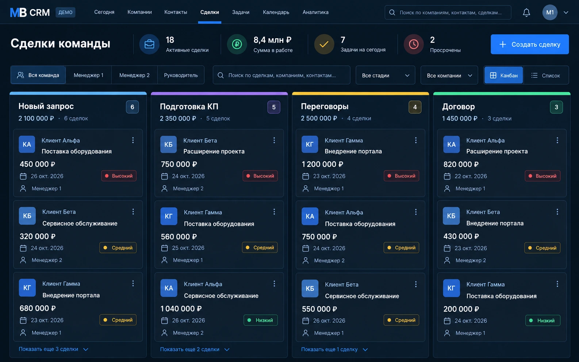Filter deals by Вся команда
Viewport: 579px width, 362px height.
coord(38,75)
